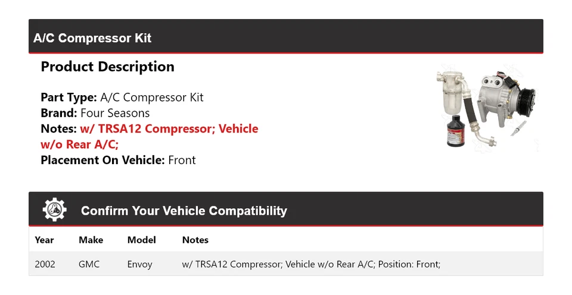Click the Product Description heading
572x295 pixels.
point(107,67)
